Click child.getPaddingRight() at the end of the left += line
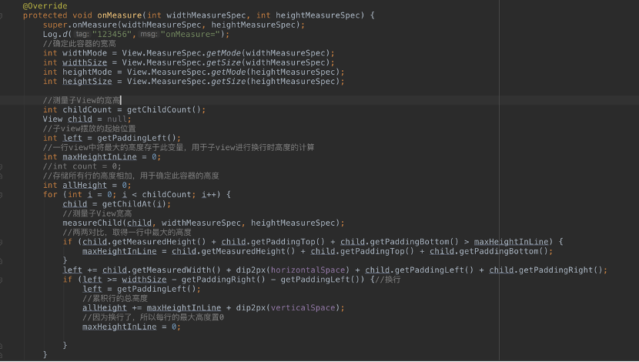The image size is (639, 362). [x=546, y=270]
